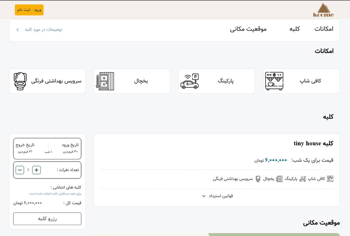
Task: Click ورود - ثبت نام login button
Action: pyautogui.click(x=29, y=10)
